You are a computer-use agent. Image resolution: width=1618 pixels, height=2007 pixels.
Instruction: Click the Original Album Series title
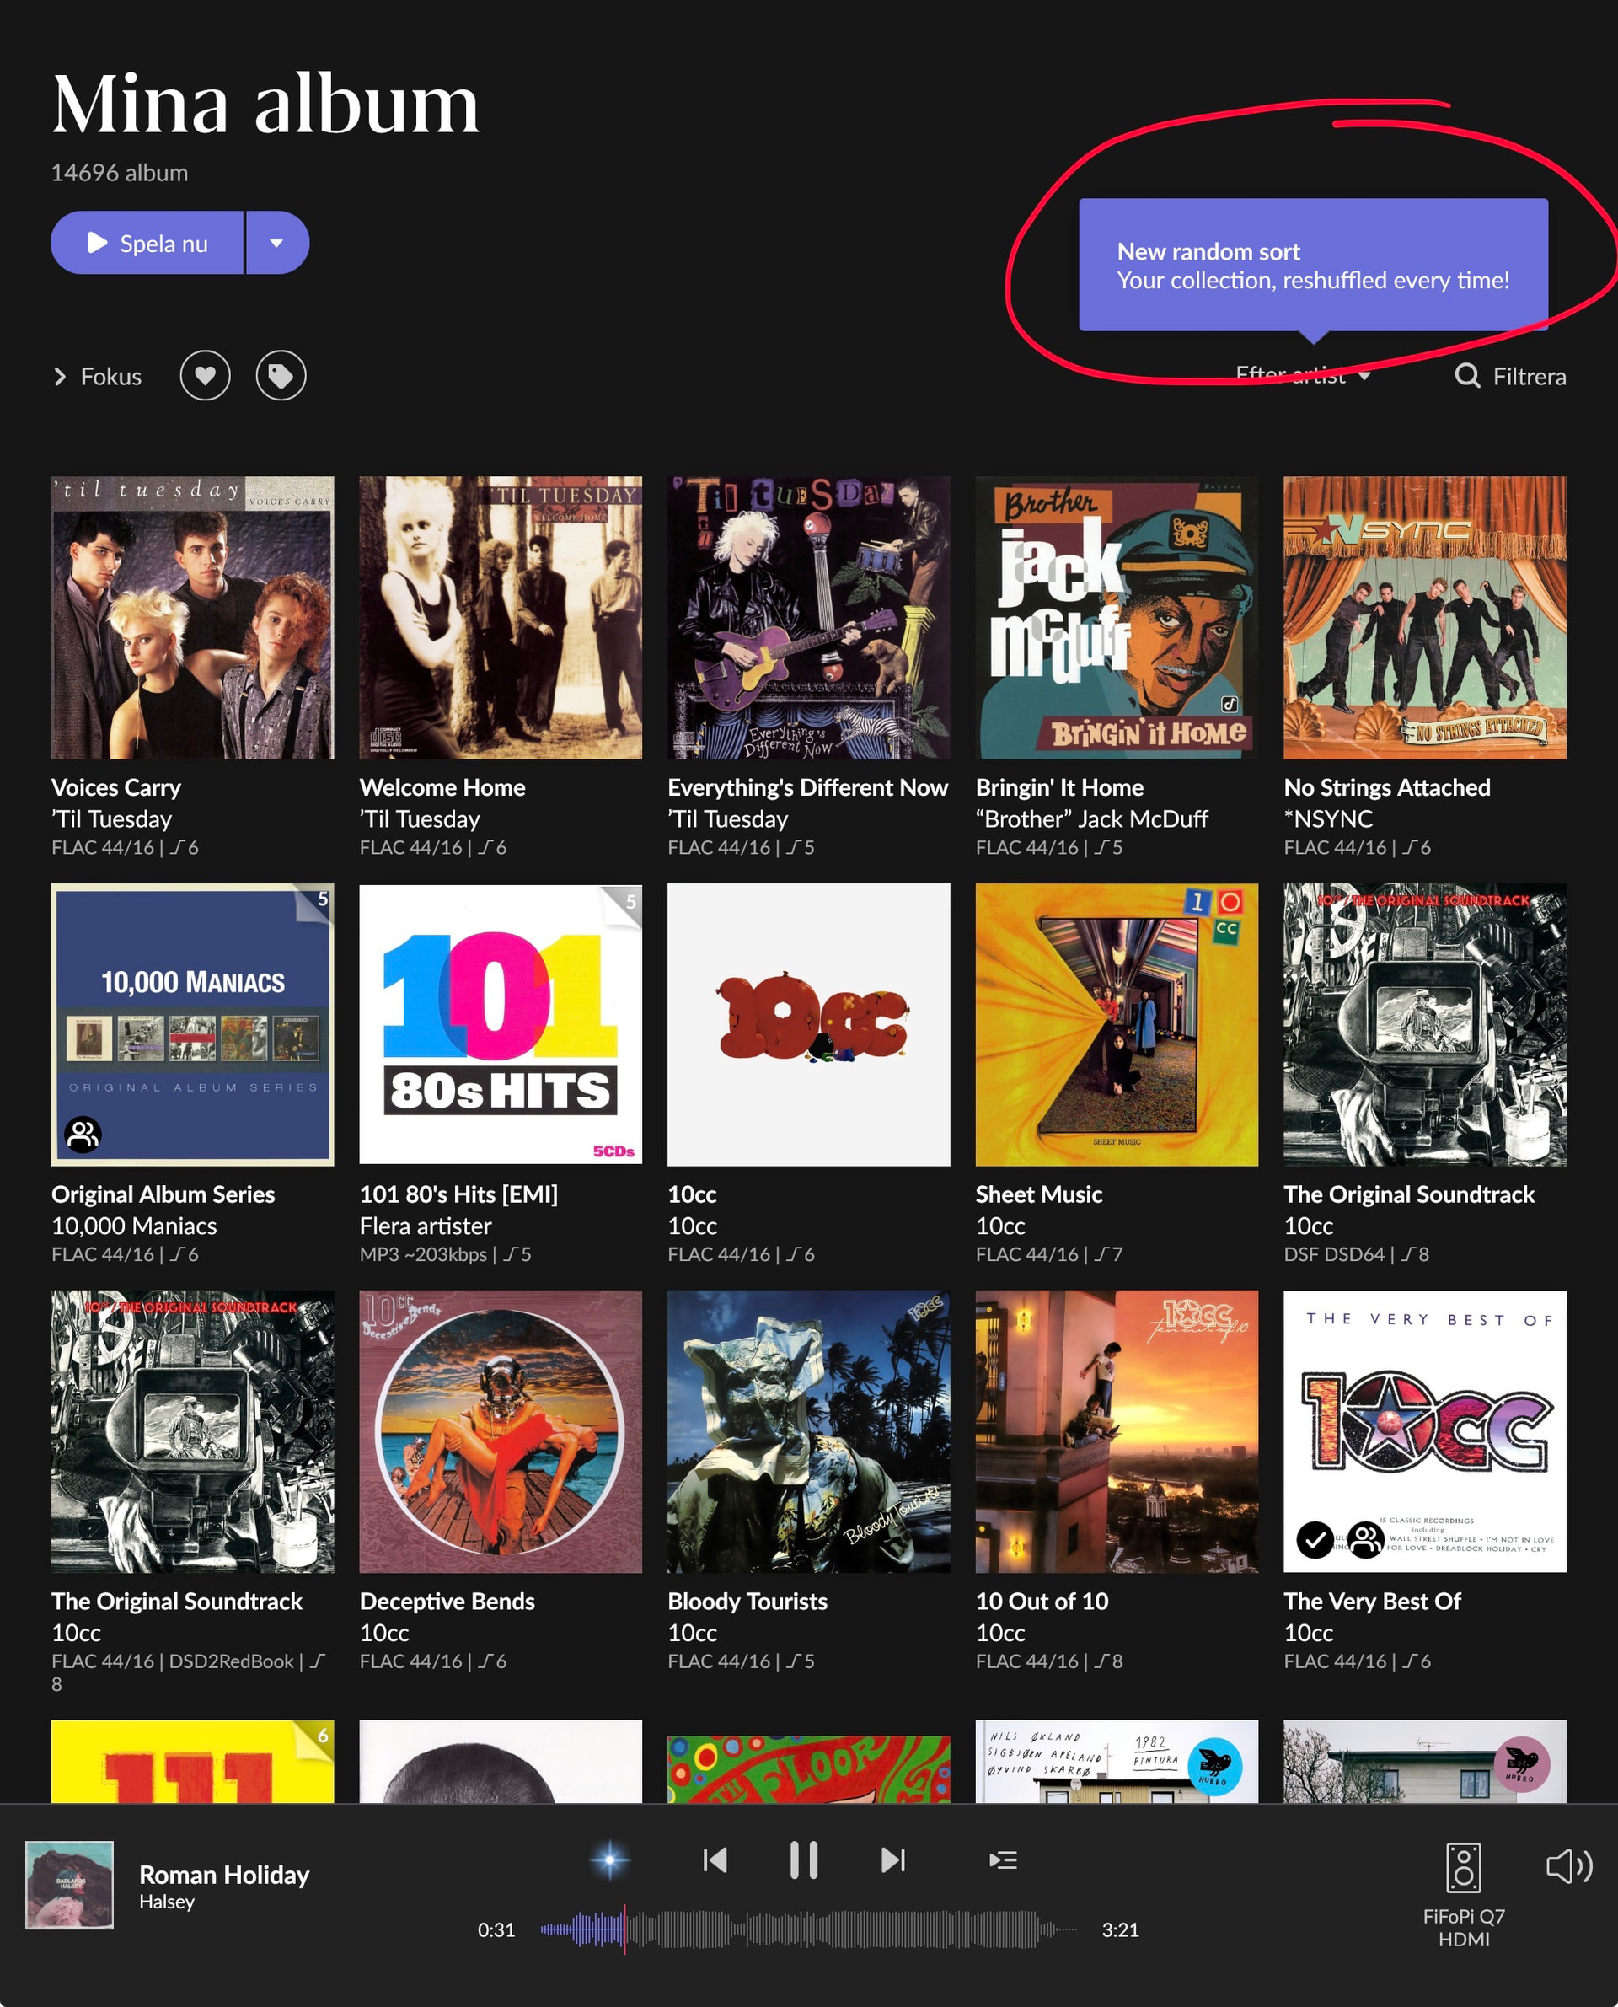163,1194
